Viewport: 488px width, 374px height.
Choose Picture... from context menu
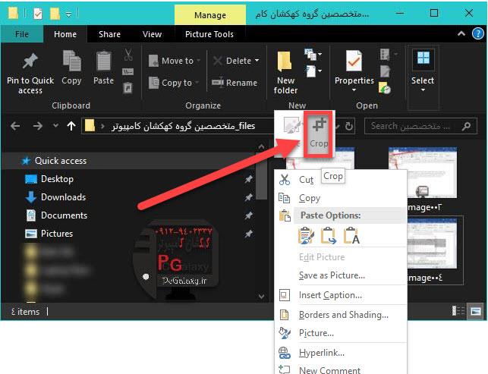[x=341, y=333]
